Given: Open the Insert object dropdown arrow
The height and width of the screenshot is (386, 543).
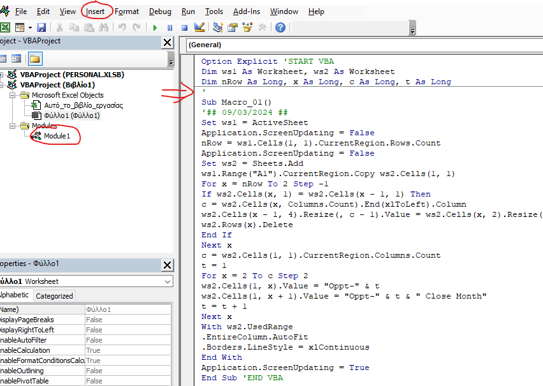Looking at the screenshot, I should point(30,27).
